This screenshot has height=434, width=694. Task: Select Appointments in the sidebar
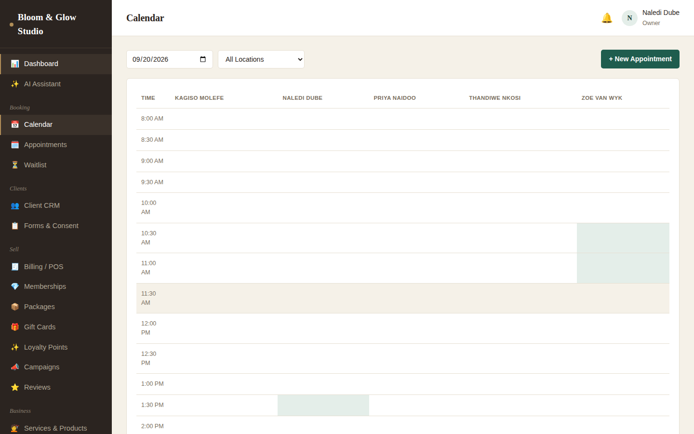click(56, 145)
